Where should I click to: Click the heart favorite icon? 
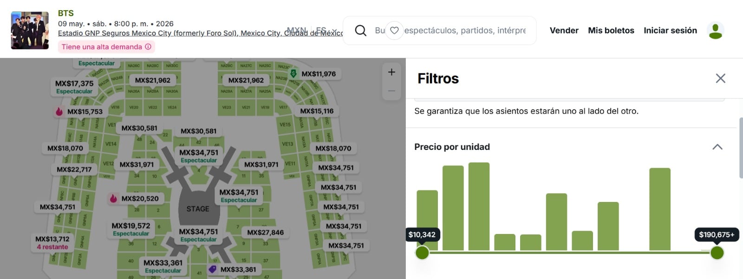tap(394, 31)
